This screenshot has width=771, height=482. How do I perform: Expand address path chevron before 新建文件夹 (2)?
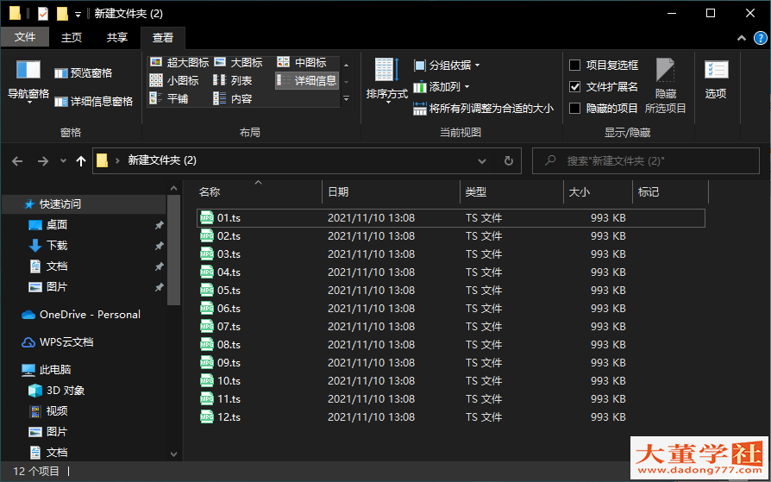click(x=117, y=161)
